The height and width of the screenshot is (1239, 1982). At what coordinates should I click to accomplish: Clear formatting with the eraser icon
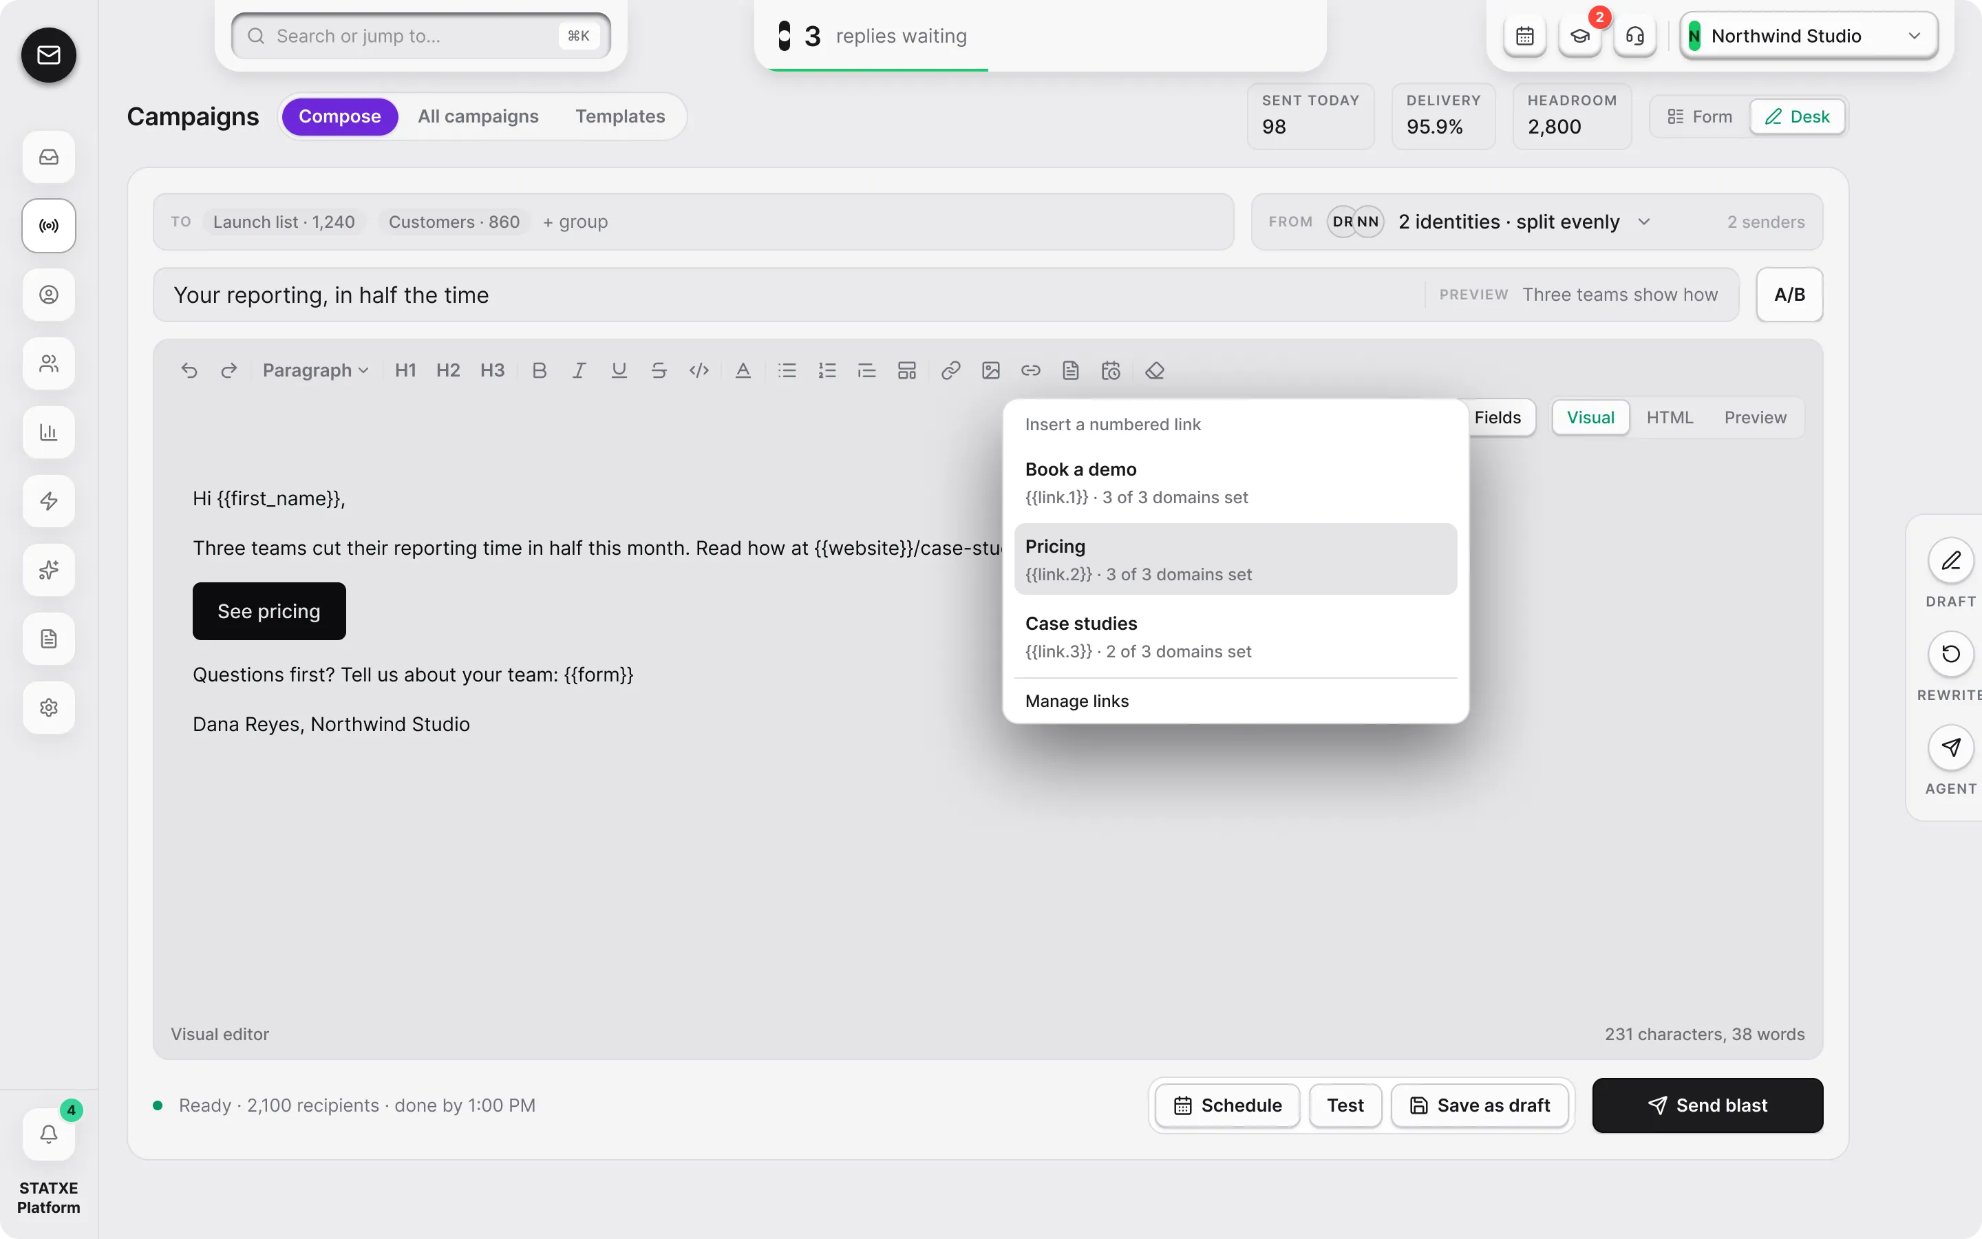[x=1155, y=370]
